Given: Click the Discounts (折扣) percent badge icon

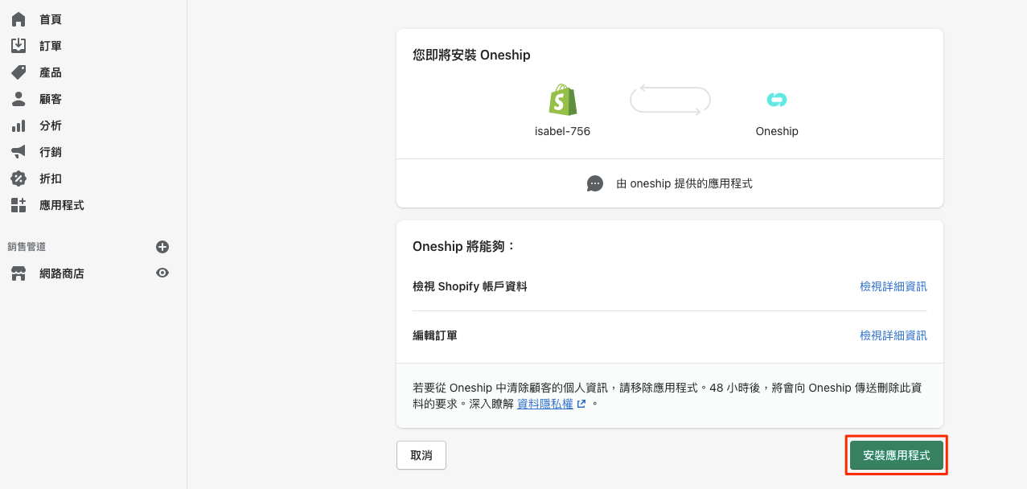Looking at the screenshot, I should (x=18, y=179).
